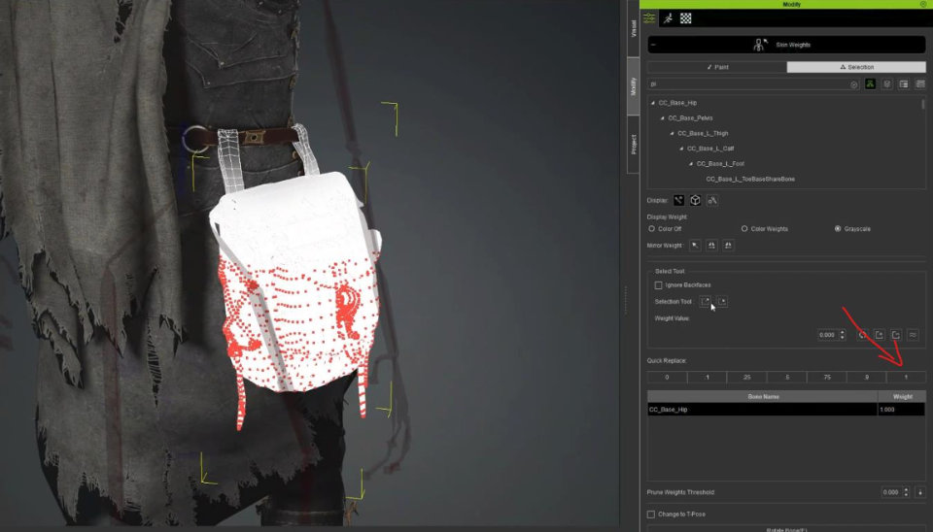Image resolution: width=933 pixels, height=532 pixels.
Task: Choose the second Selection Tool icon
Action: [x=722, y=301]
